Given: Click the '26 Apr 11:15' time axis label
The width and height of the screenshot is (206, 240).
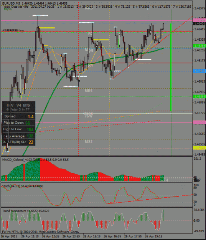Looking at the screenshot, I should point(30,236).
